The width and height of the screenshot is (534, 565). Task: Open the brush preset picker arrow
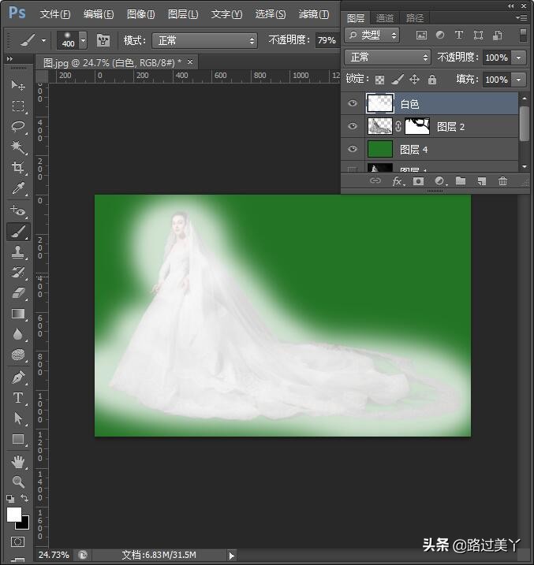pos(83,40)
